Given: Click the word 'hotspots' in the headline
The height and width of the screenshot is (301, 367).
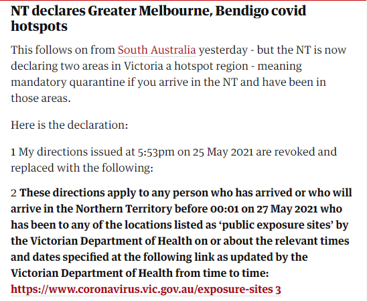Looking at the screenshot, I should click(x=39, y=26).
